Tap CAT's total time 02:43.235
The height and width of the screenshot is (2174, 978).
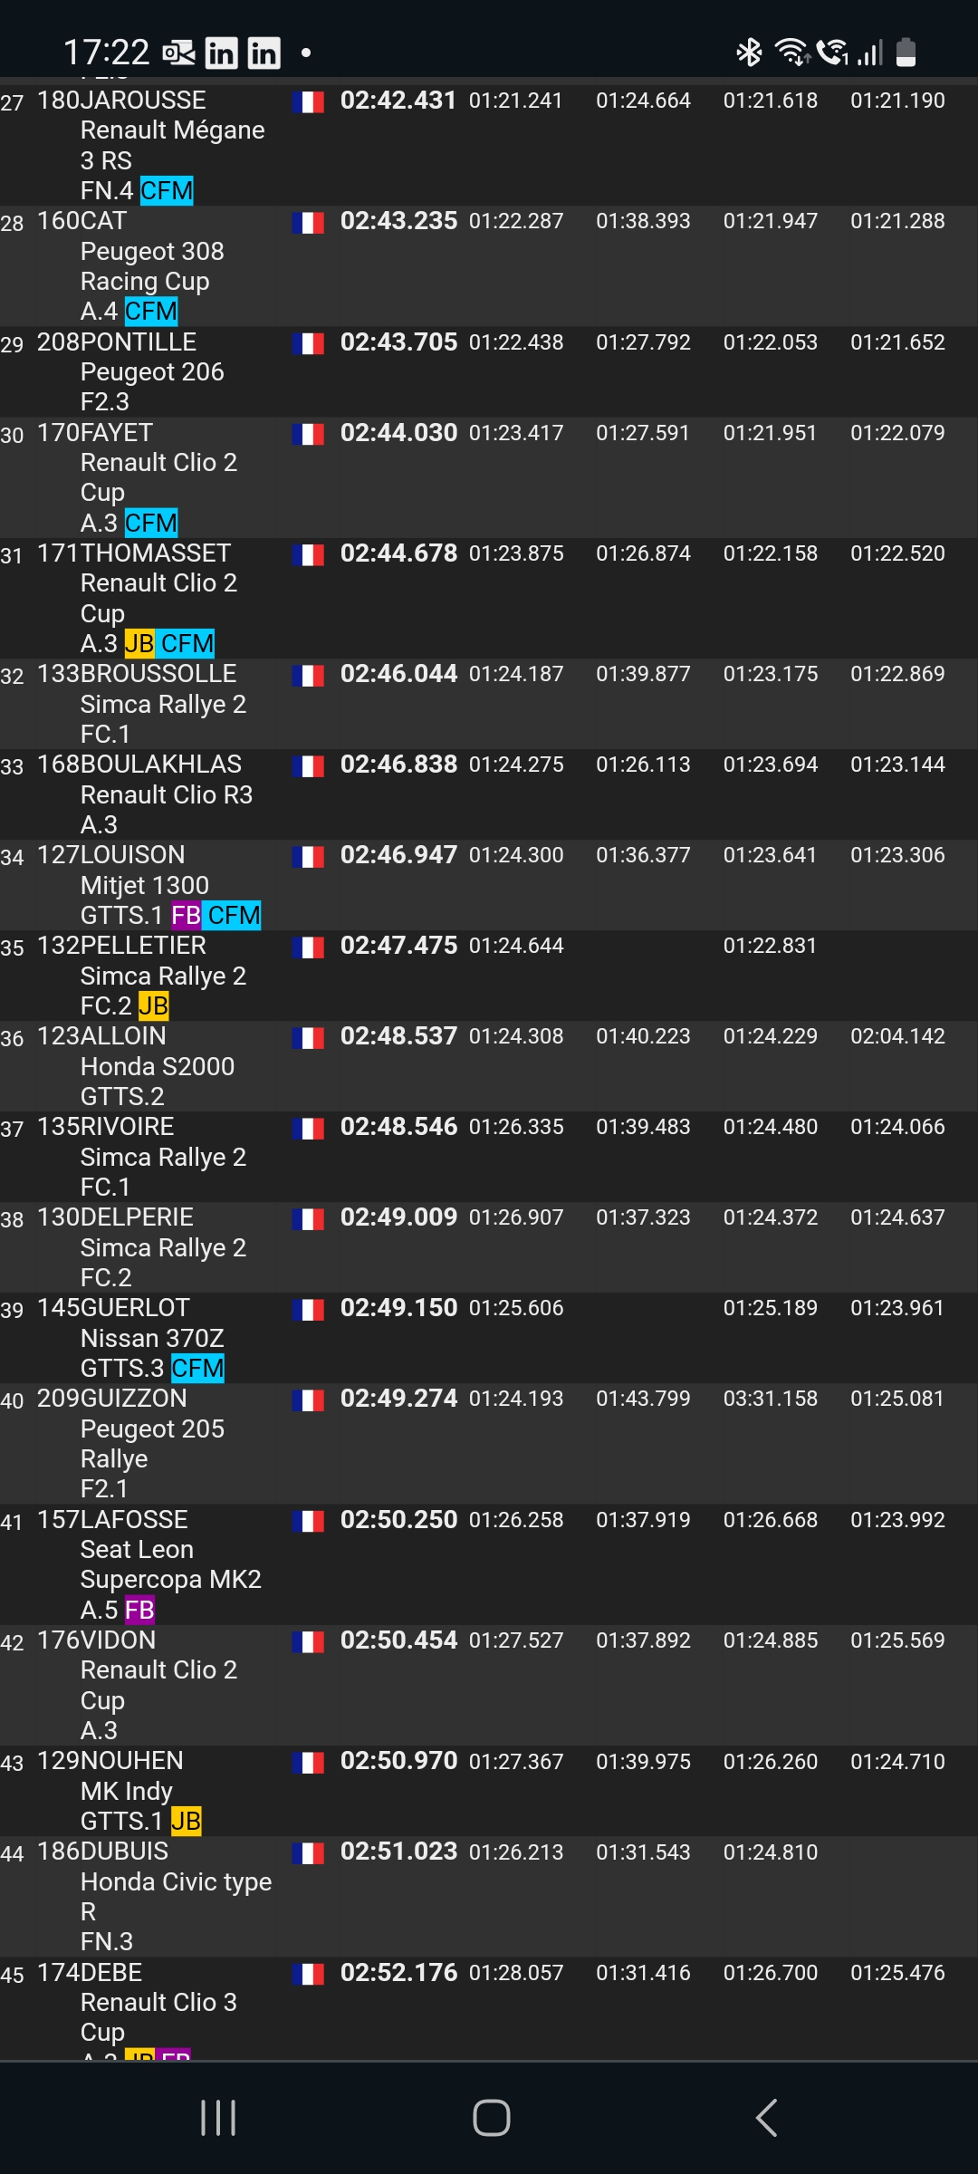coord(398,221)
